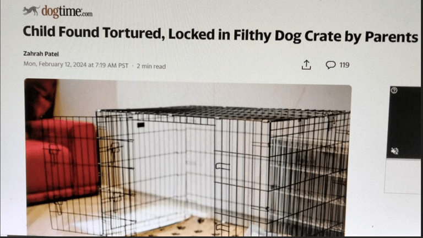Click the 119 comments count
Screen dimensions: 423x238
(344, 65)
